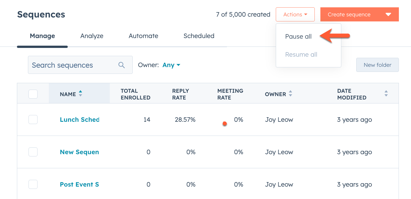
Task: Click the search magnifier icon
Action: coord(121,65)
